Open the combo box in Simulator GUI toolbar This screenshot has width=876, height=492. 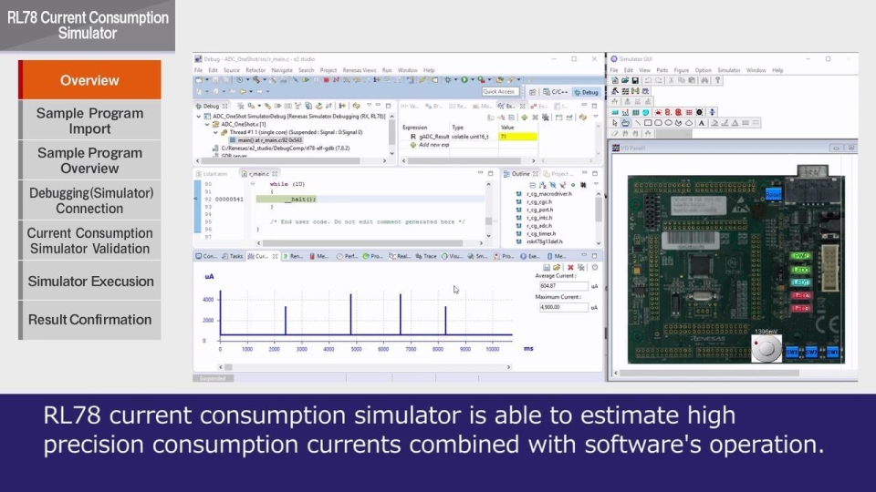673,133
